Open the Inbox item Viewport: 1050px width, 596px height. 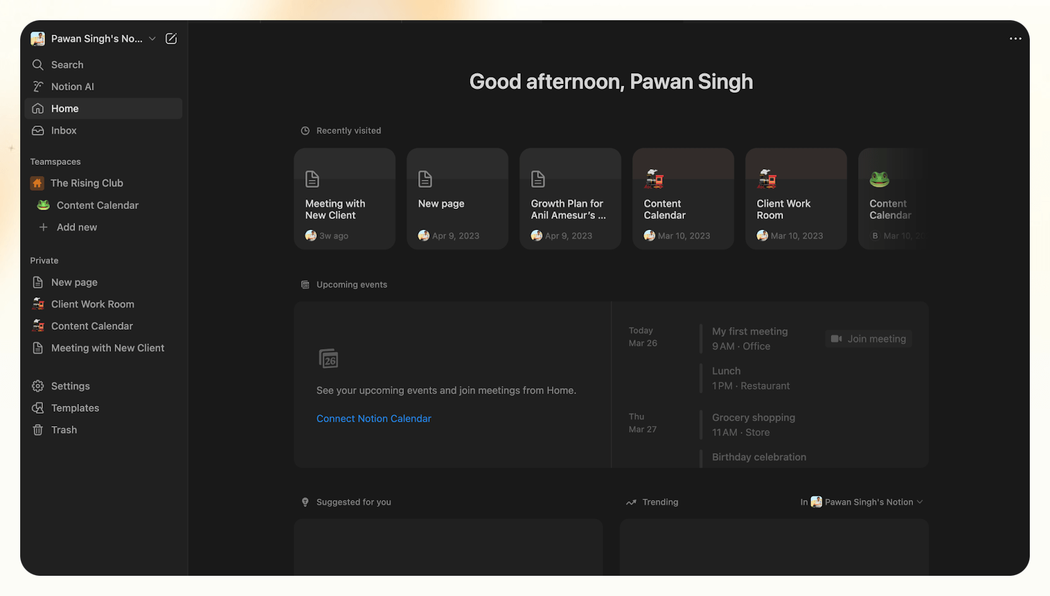coord(103,130)
